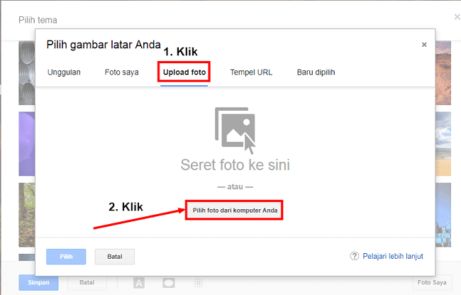Click Batal in the image dialog
The width and height of the screenshot is (461, 295).
click(x=115, y=257)
